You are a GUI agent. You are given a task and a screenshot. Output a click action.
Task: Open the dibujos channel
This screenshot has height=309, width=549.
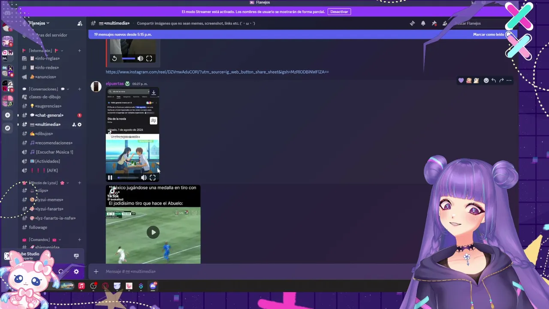click(x=52, y=133)
